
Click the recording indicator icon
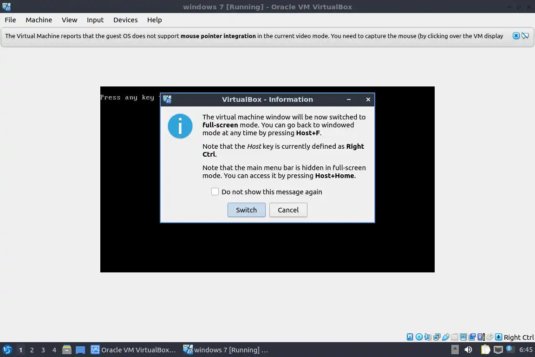[x=472, y=337]
